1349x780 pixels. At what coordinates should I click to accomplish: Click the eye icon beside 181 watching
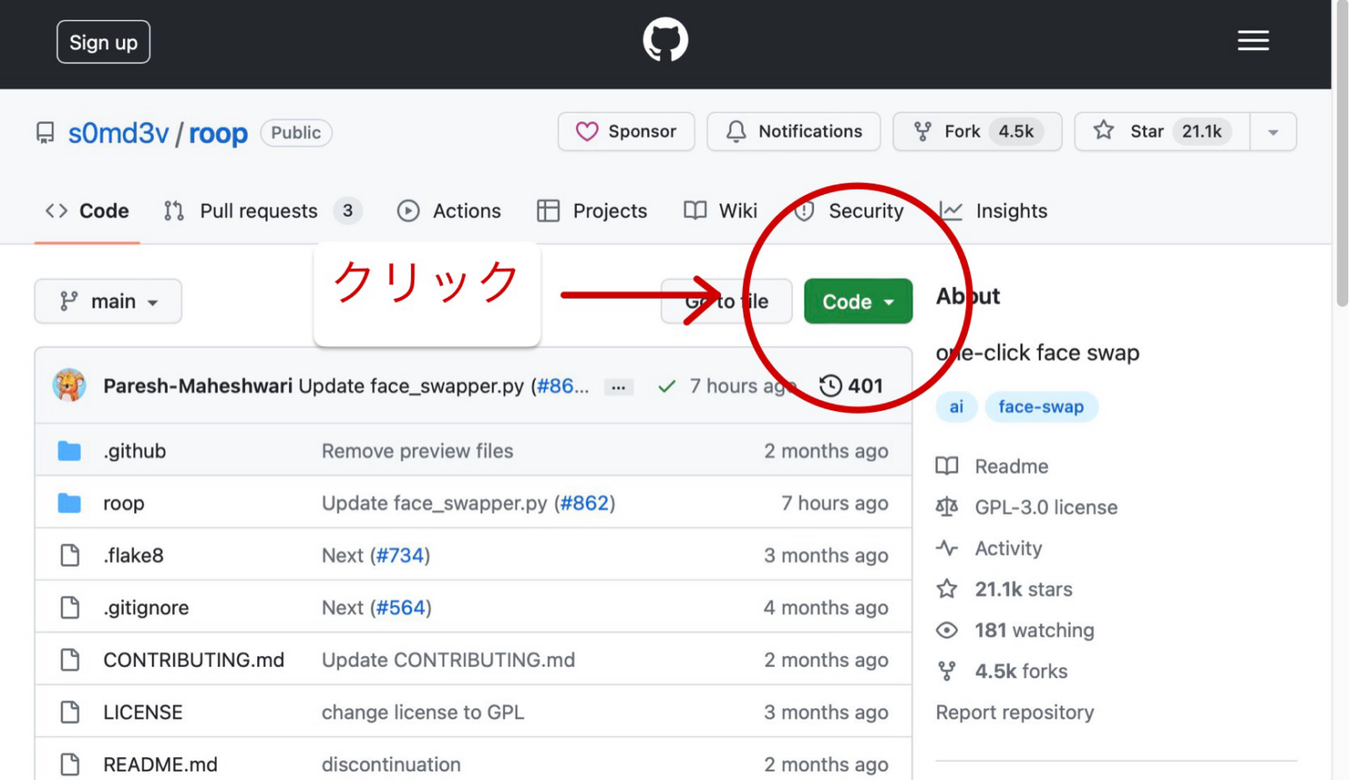click(946, 630)
